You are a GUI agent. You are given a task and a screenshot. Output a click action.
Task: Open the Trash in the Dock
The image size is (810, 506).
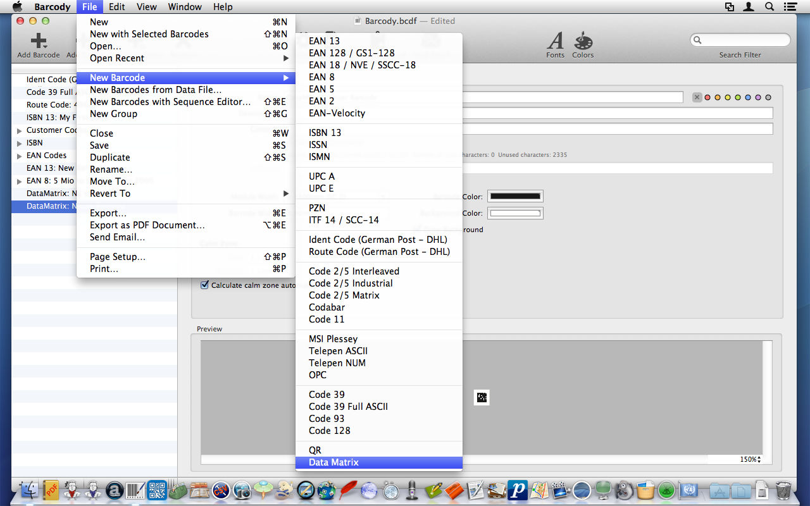coord(783,490)
